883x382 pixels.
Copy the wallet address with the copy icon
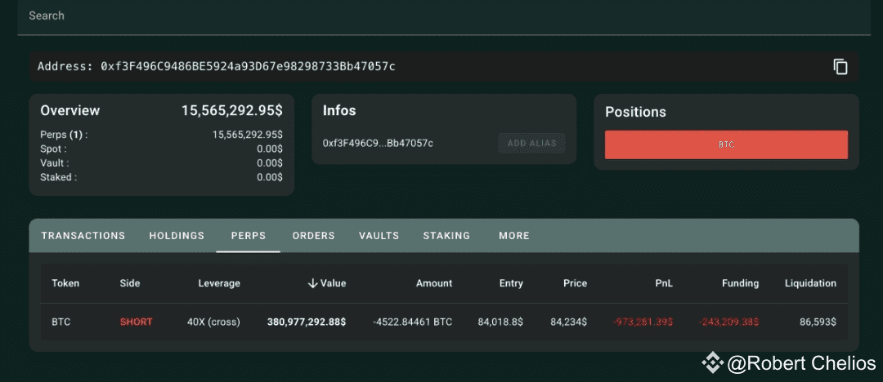coord(840,67)
